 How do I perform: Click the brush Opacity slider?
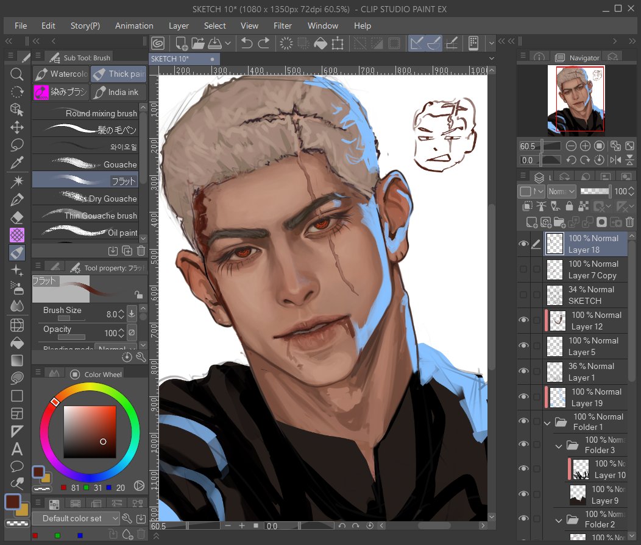[71, 337]
